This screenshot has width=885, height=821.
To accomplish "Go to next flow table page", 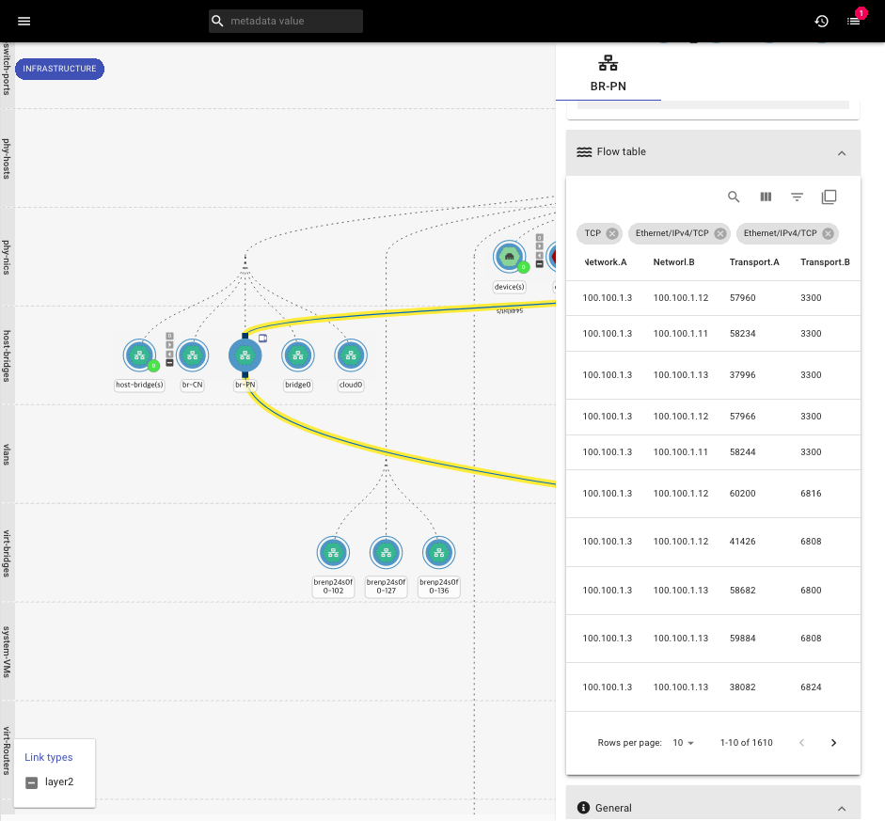I will pyautogui.click(x=833, y=743).
